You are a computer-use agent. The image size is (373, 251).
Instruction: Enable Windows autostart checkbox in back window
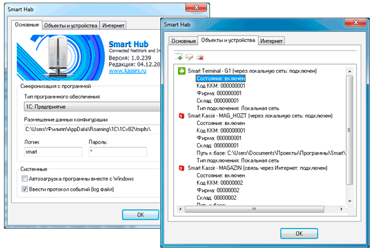point(24,178)
